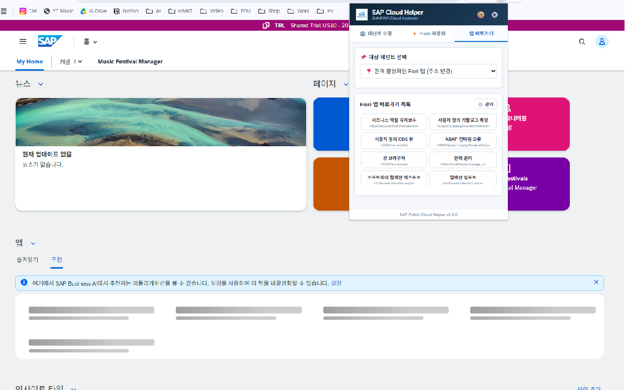Open the SAP hamburger navigation menu
Screen dimensions: 625x390
(x=23, y=42)
